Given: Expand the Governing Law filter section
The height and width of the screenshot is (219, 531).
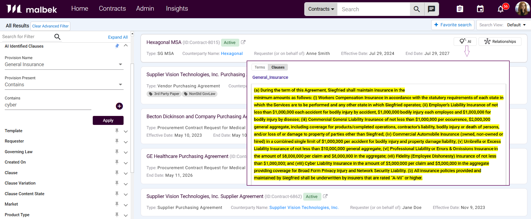Looking at the screenshot, I should point(126,152).
